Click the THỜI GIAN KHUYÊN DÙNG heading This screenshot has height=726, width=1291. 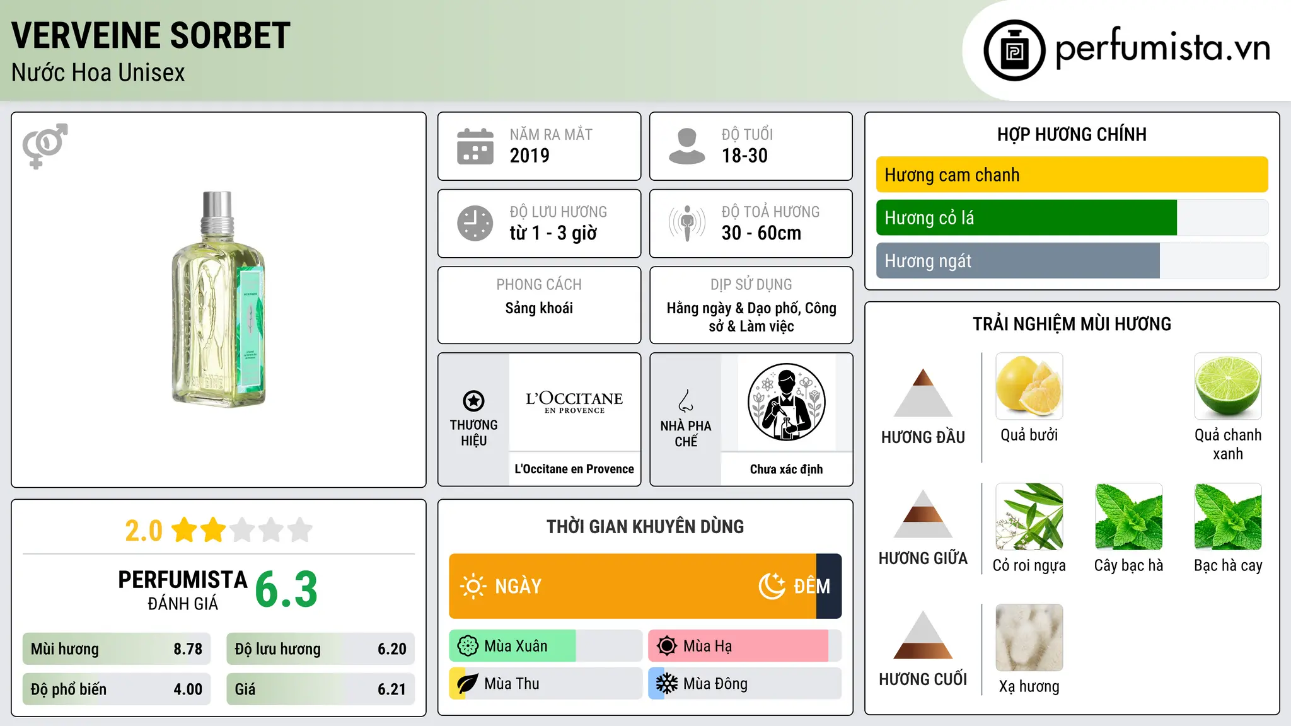click(x=645, y=526)
